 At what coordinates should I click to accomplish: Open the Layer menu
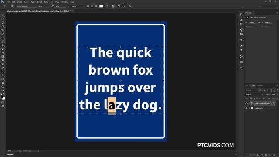coord(26,2)
